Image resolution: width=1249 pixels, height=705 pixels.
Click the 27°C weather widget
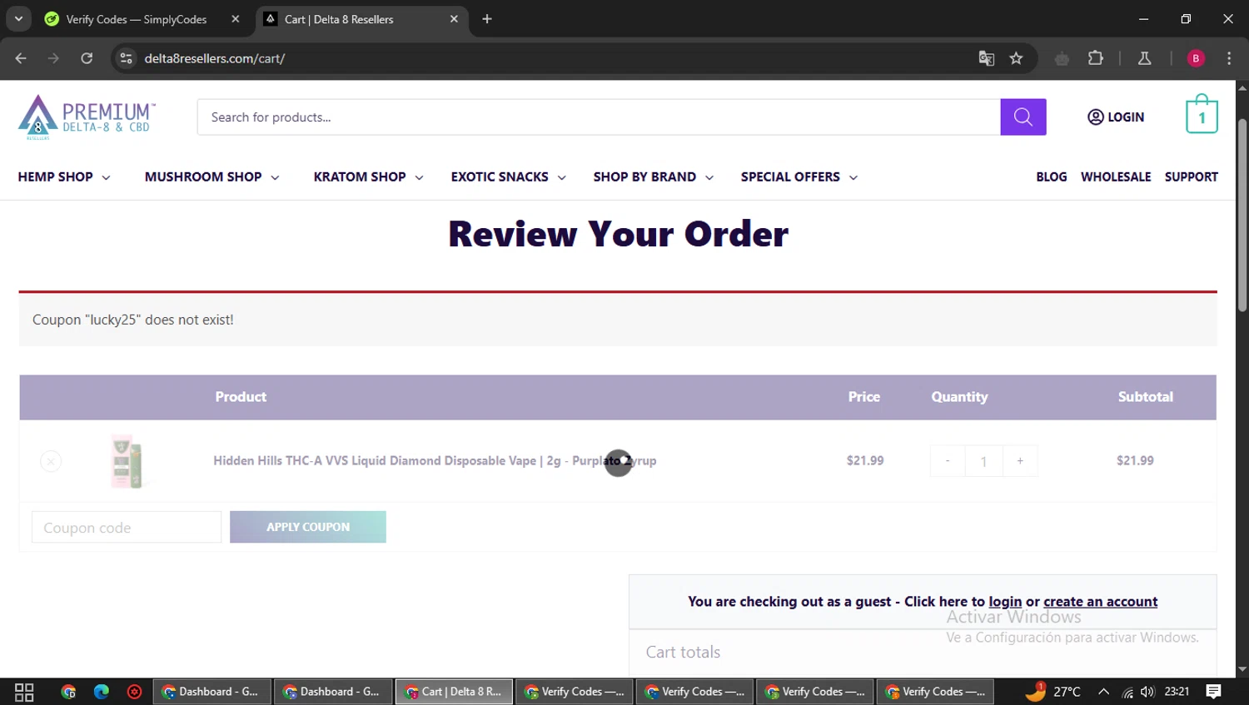(x=1053, y=691)
